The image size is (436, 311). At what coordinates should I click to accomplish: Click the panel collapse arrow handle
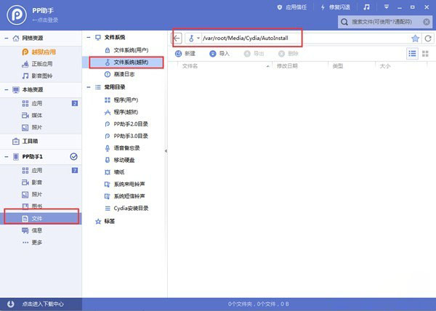tap(166, 151)
